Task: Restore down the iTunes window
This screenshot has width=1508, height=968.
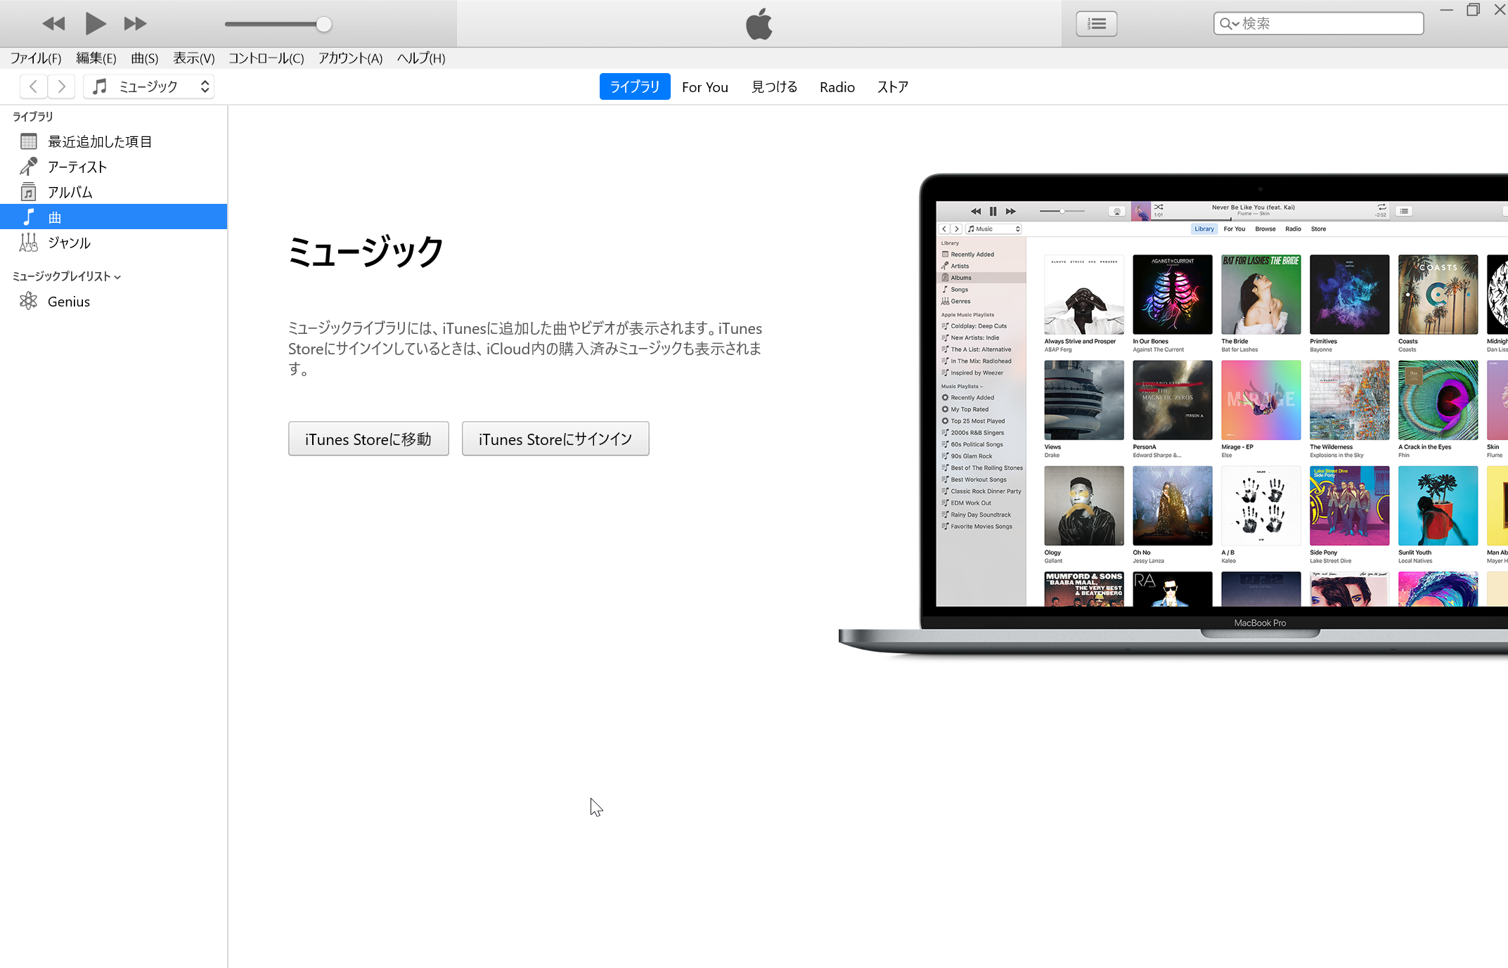Action: pyautogui.click(x=1473, y=10)
